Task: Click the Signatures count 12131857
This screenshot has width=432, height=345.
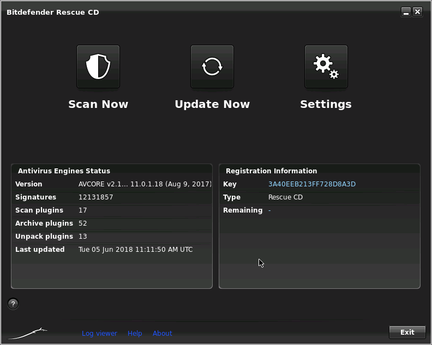Action: 96,197
